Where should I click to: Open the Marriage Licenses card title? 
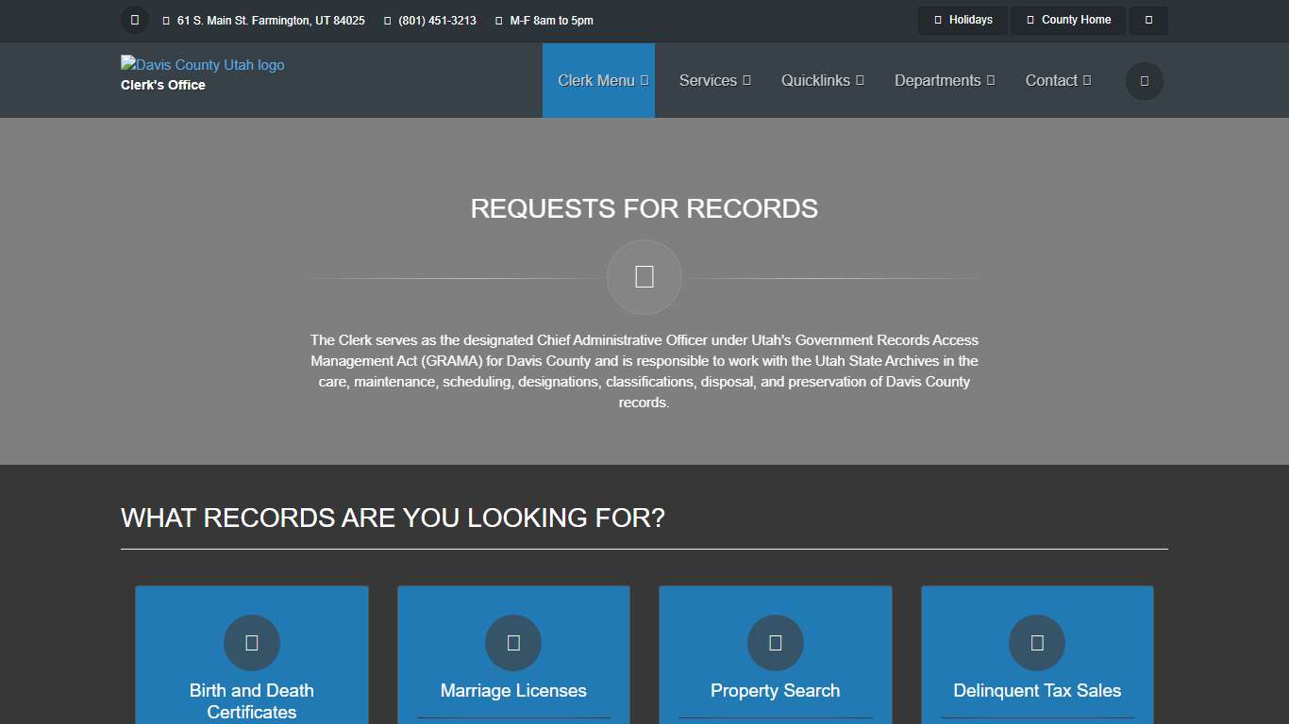513,691
